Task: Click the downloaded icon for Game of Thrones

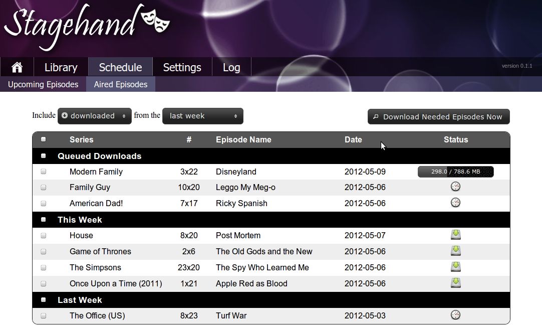Action: [x=455, y=250]
